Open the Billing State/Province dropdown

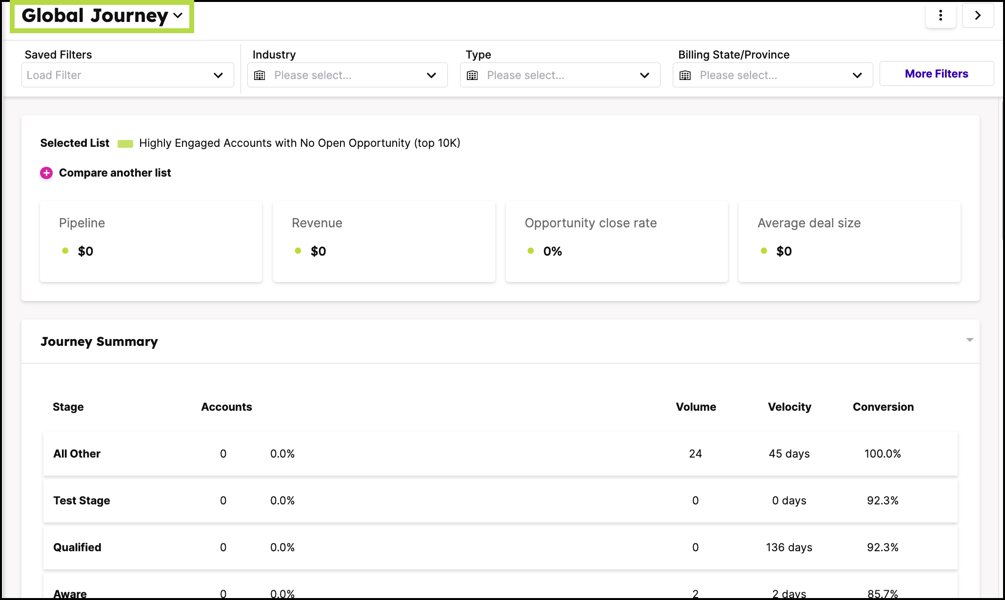coord(773,75)
